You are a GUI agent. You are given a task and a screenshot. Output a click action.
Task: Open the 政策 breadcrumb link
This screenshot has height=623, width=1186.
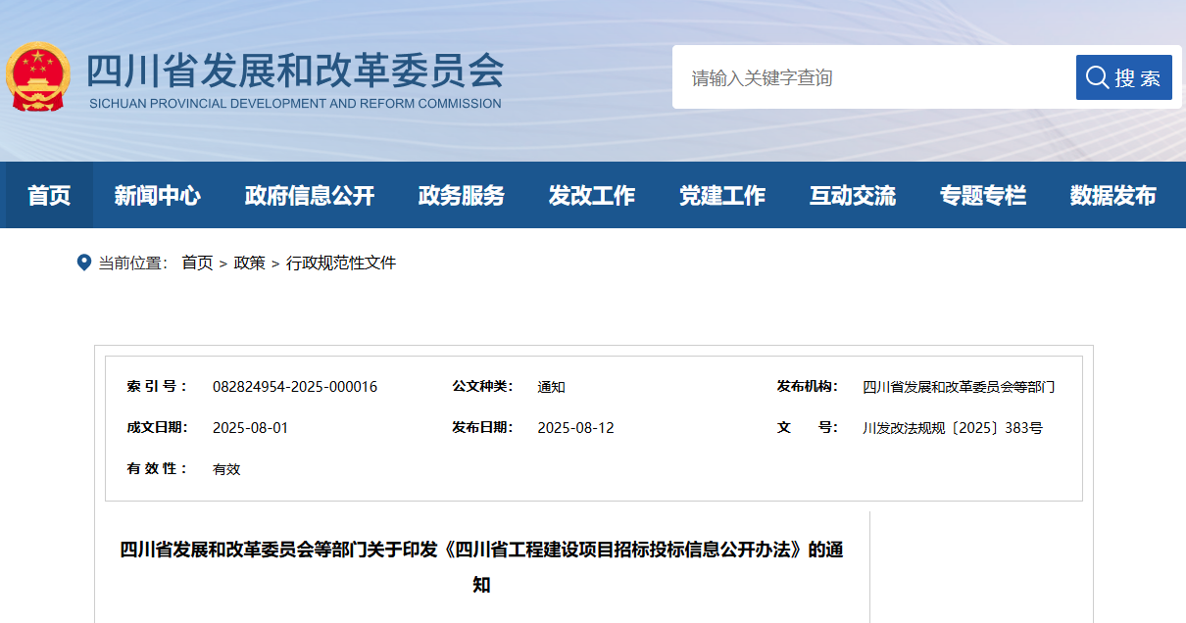[251, 262]
